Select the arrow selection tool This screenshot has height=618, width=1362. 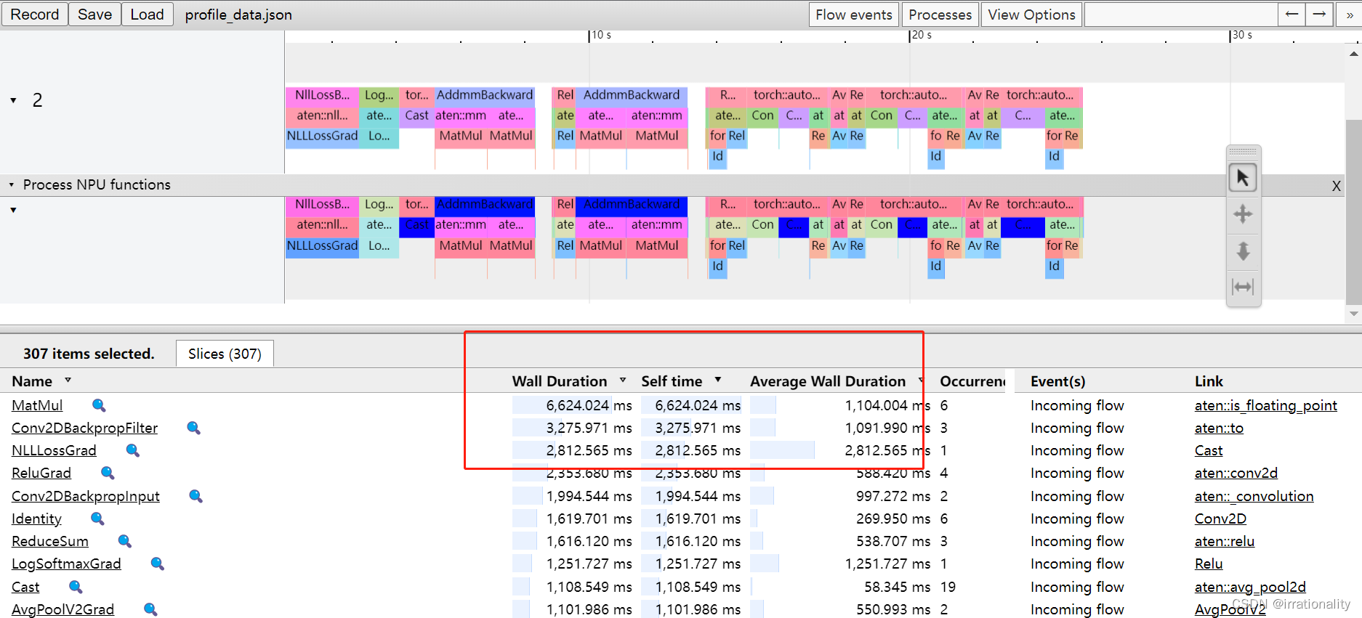click(1243, 178)
